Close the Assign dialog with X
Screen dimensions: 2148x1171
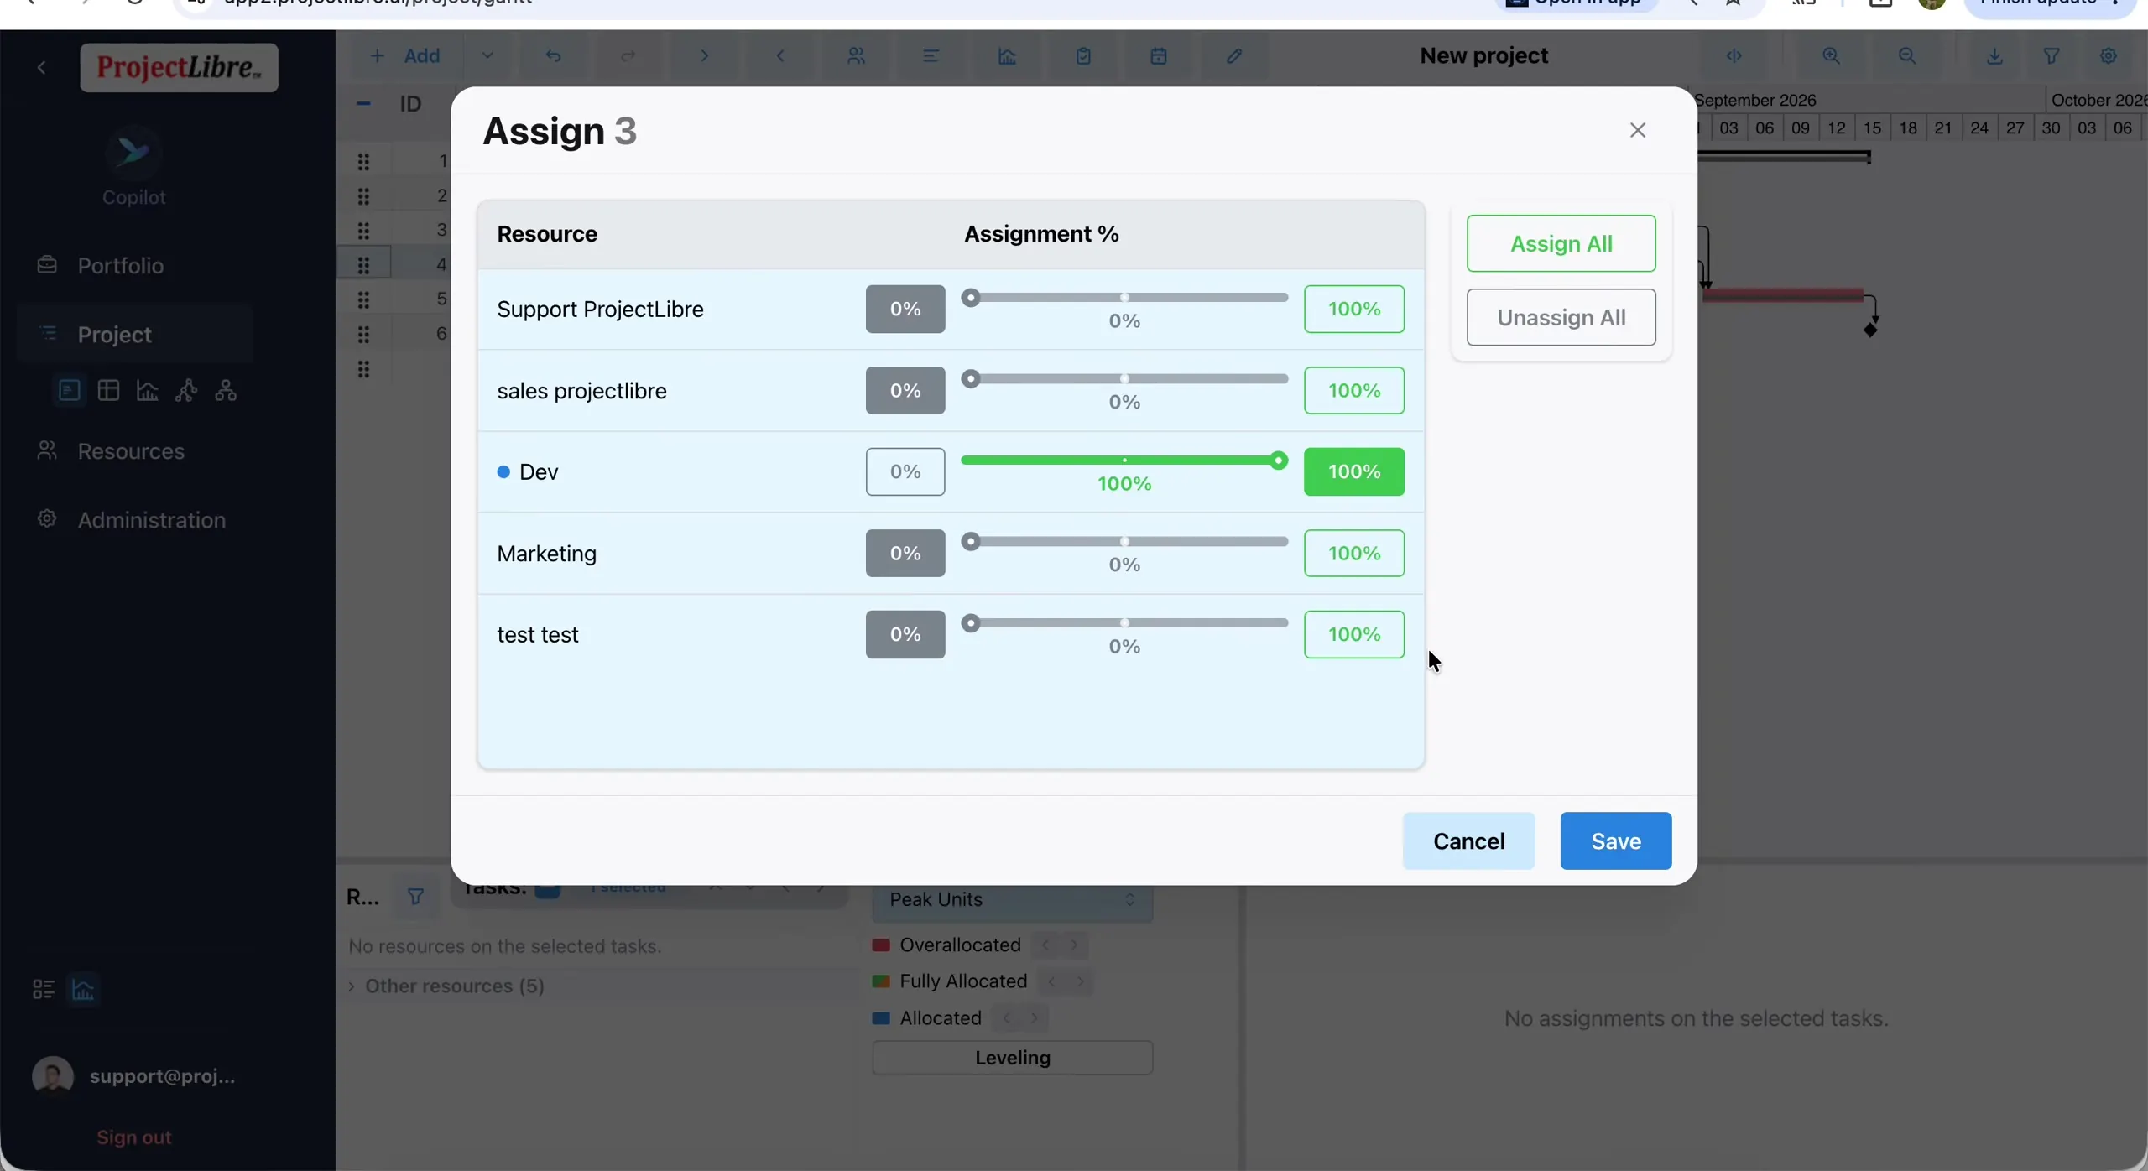tap(1637, 130)
